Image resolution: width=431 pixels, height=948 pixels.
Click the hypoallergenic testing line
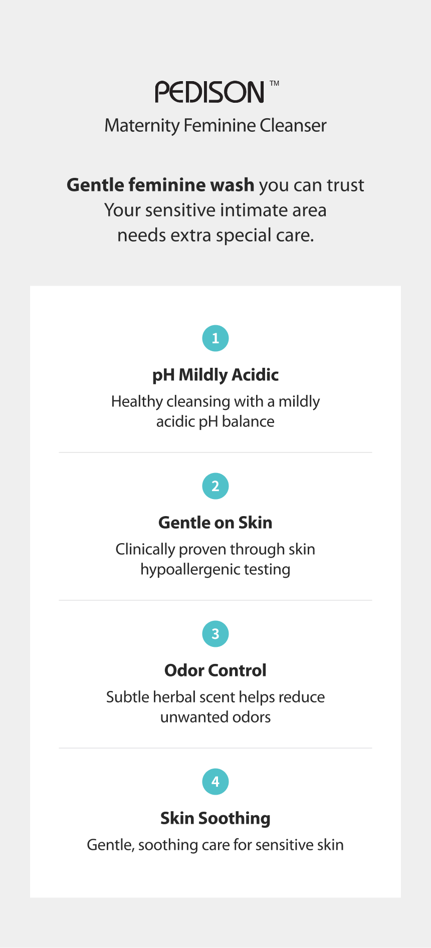pos(215,569)
